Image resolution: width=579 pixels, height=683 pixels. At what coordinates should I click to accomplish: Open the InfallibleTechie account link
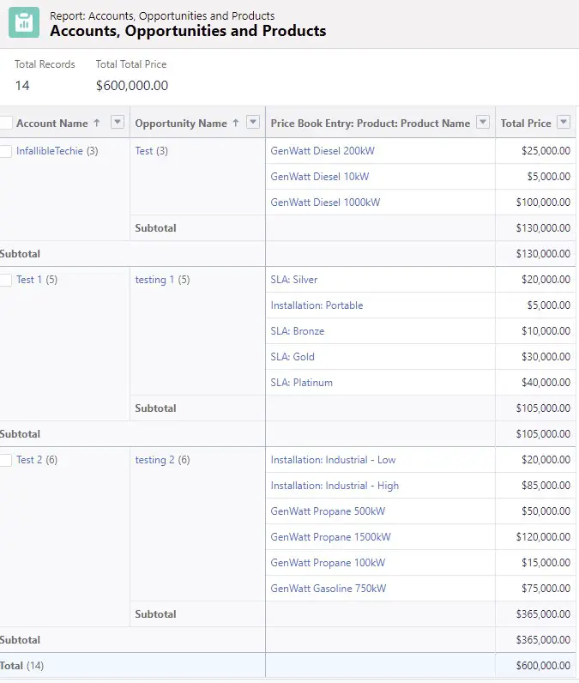[x=50, y=151]
